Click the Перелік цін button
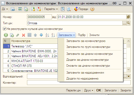134x95 pixels. pos(73,90)
